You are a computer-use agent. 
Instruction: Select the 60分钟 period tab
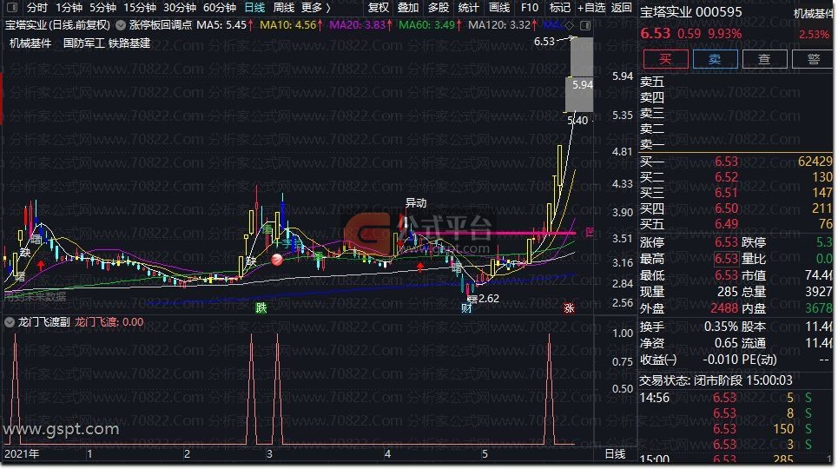click(220, 8)
